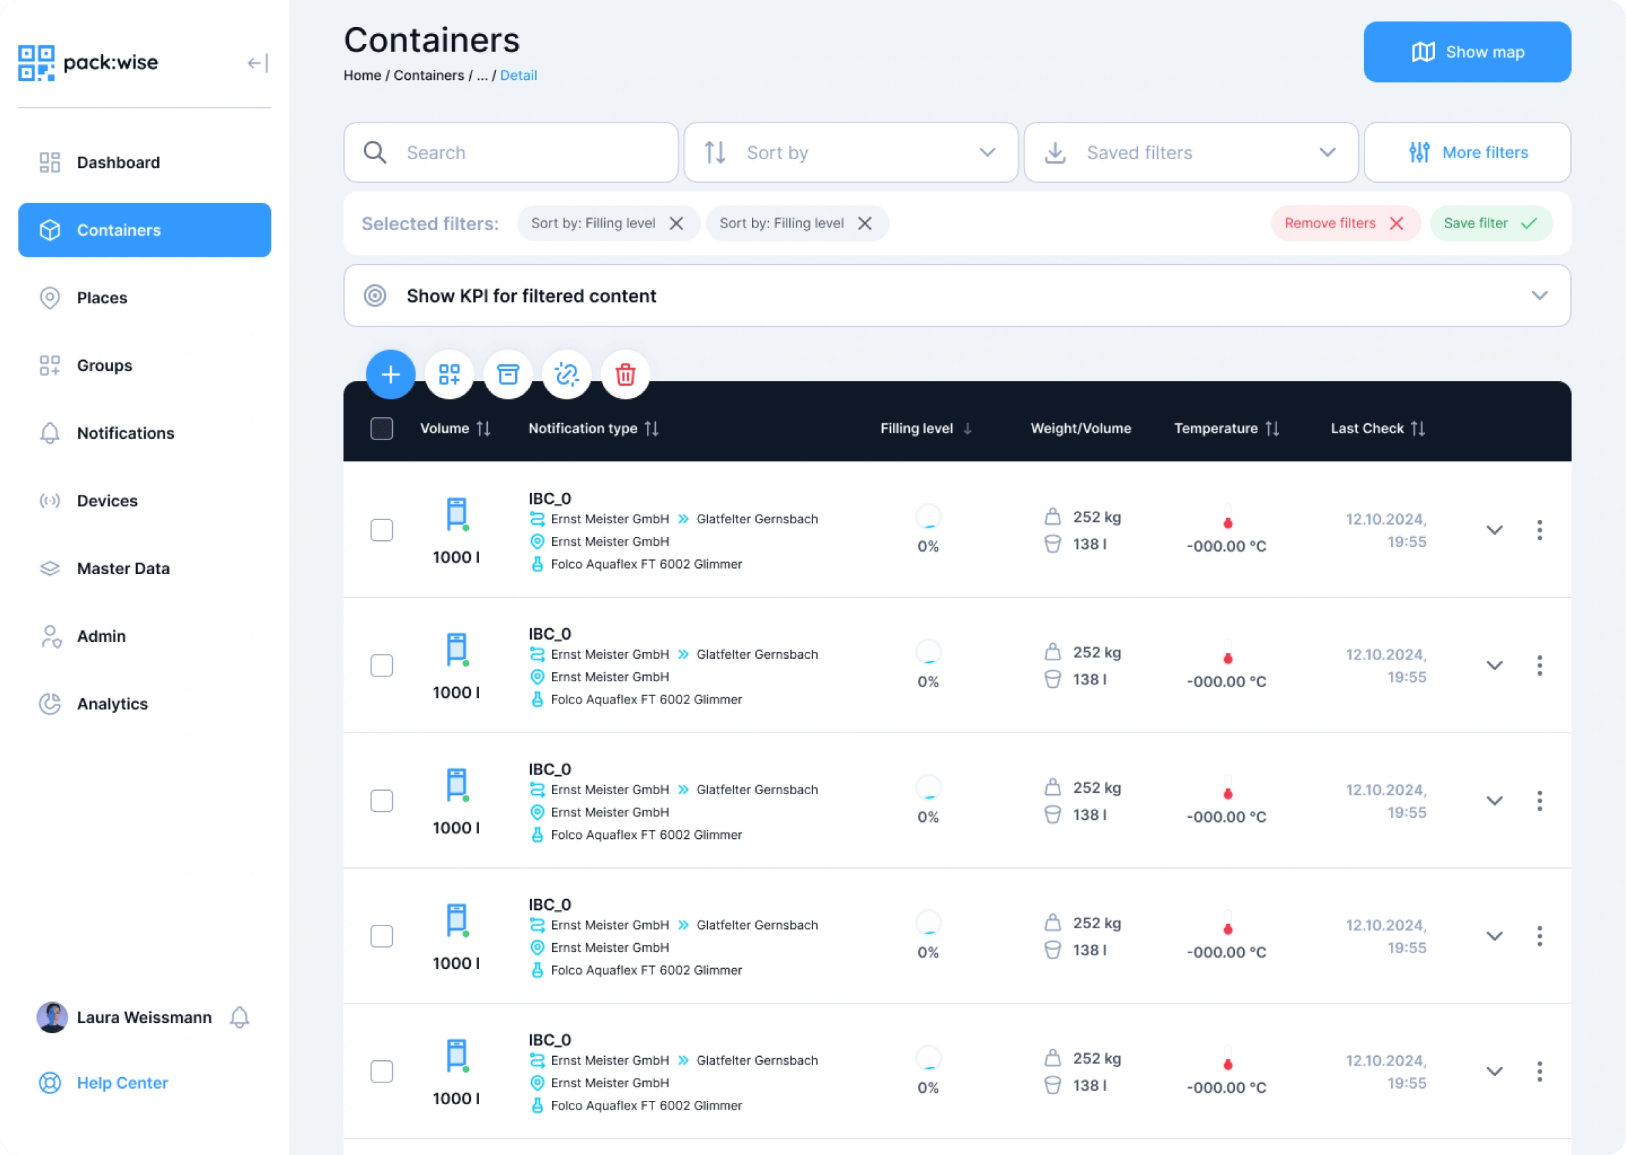Image resolution: width=1626 pixels, height=1155 pixels.
Task: Click Remove filters button
Action: pyautogui.click(x=1346, y=223)
